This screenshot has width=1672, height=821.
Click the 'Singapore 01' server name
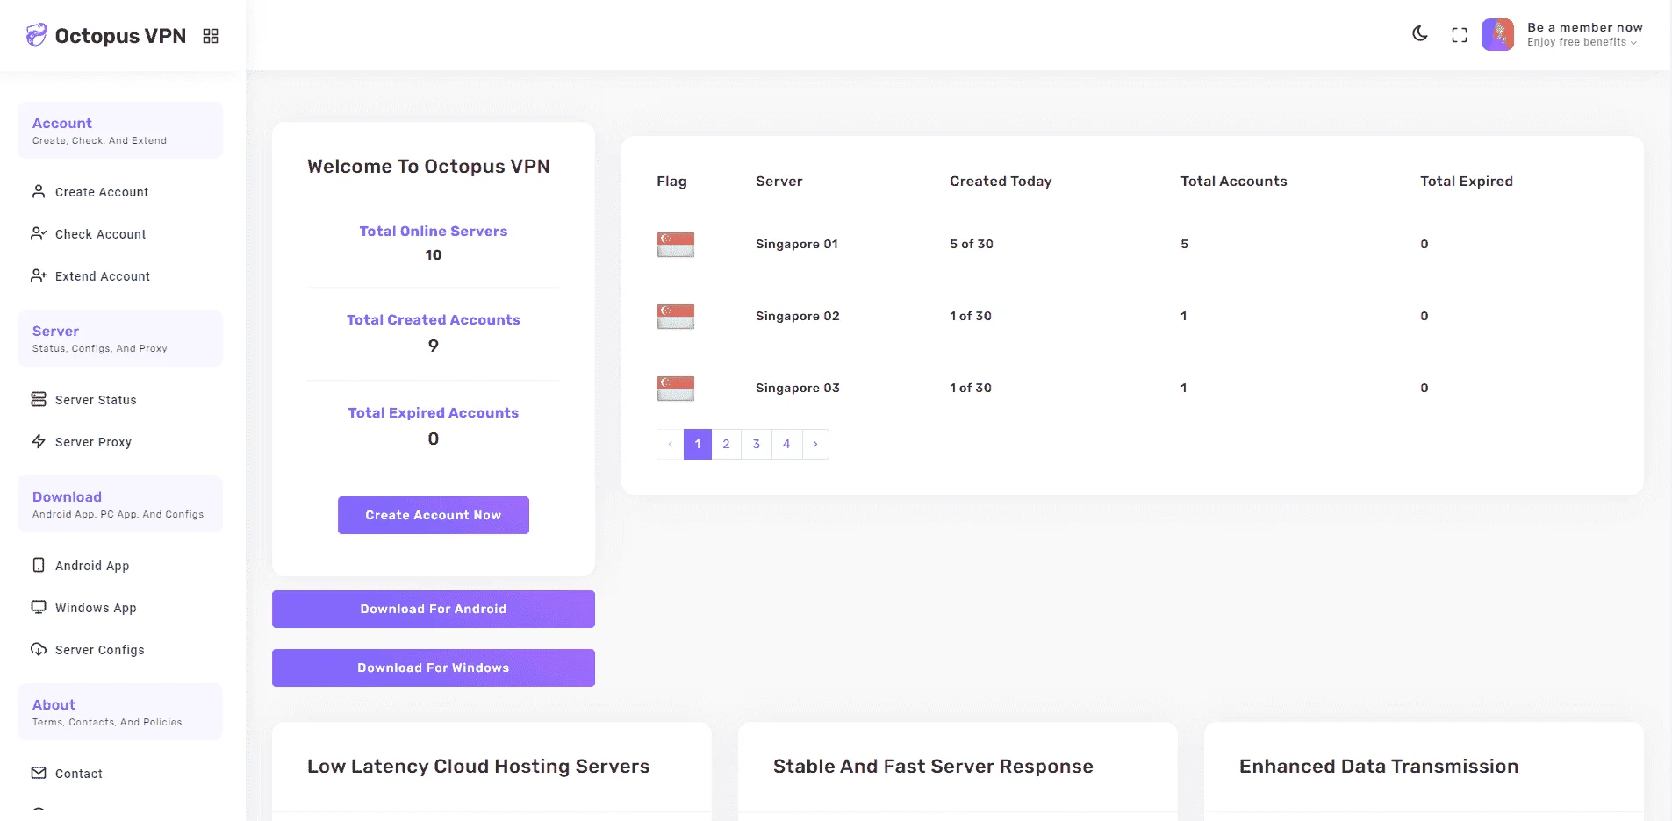click(797, 244)
